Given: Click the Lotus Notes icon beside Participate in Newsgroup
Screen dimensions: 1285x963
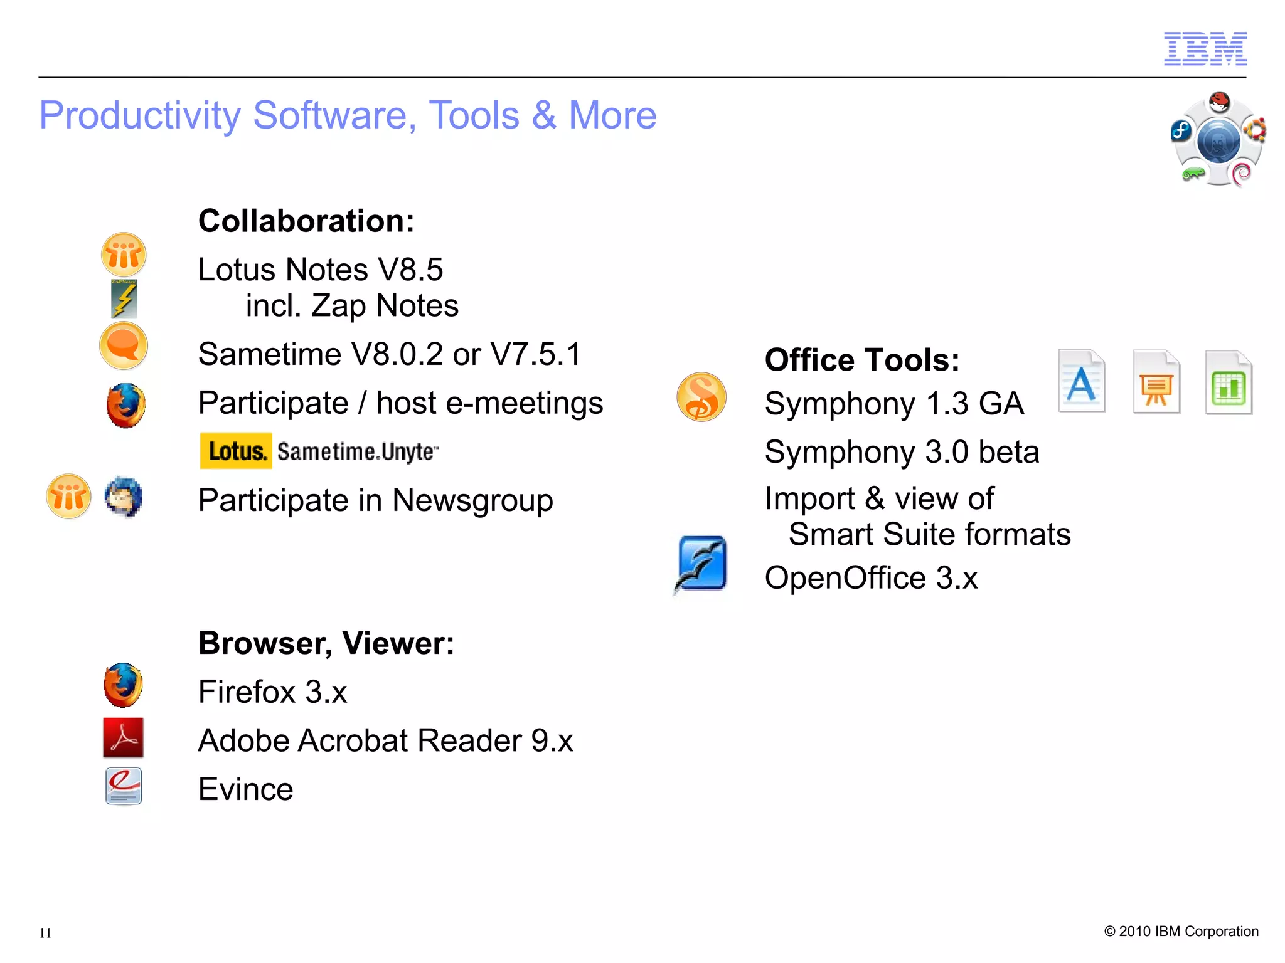Looking at the screenshot, I should point(68,497).
